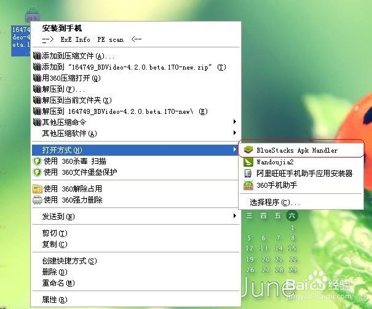Choose 剪切(T) from context menu
Image resolution: width=372 pixels, height=309 pixels.
(136, 233)
